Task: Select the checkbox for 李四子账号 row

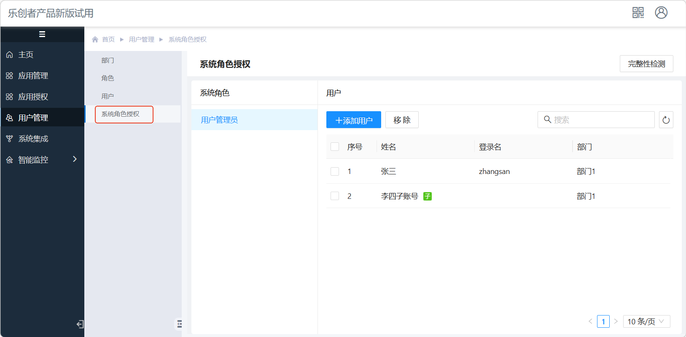Action: 335,196
